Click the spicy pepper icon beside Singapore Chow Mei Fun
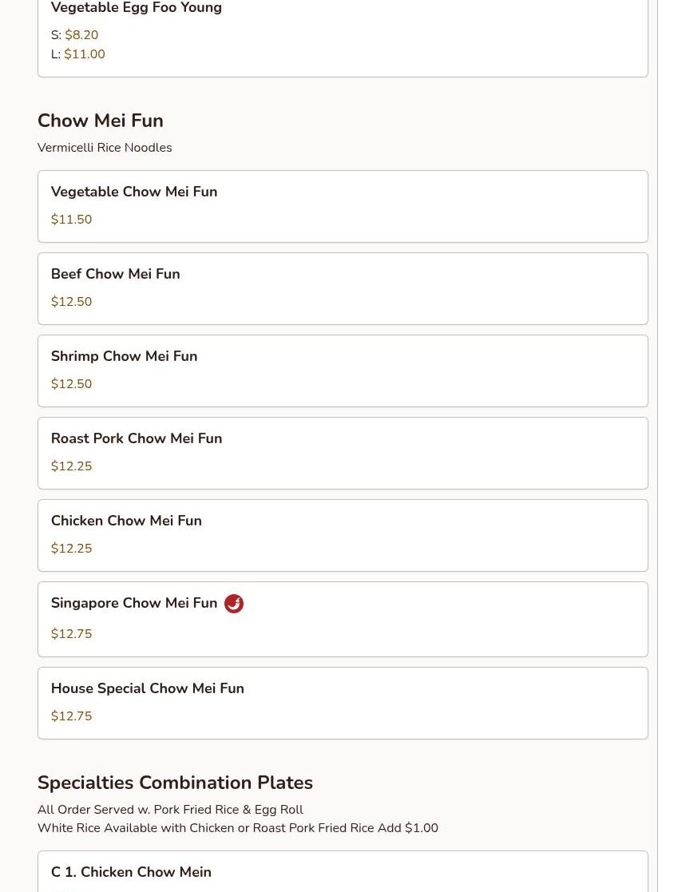The image size is (674, 892). pos(234,604)
